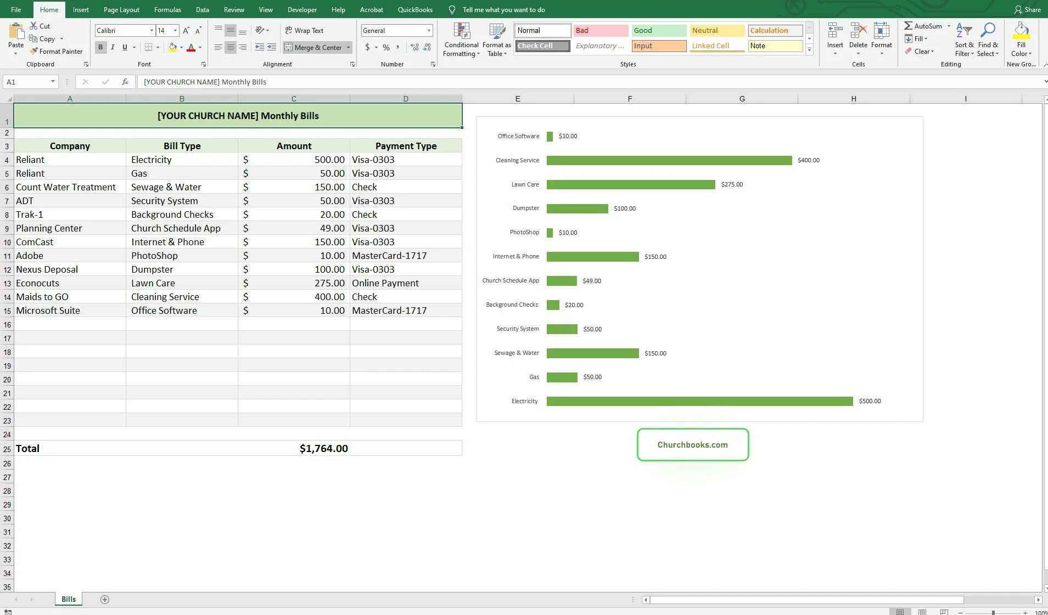
Task: Open the Fill Color dropdown arrow
Action: click(x=182, y=47)
